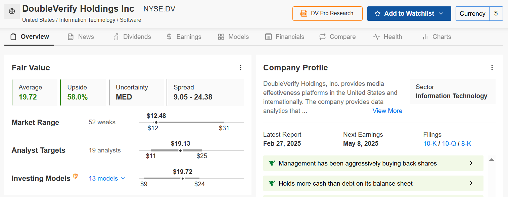Viewport: 508px width, 197px height.
Task: Click the bull icon beside buying back shares
Action: pyautogui.click(x=272, y=163)
